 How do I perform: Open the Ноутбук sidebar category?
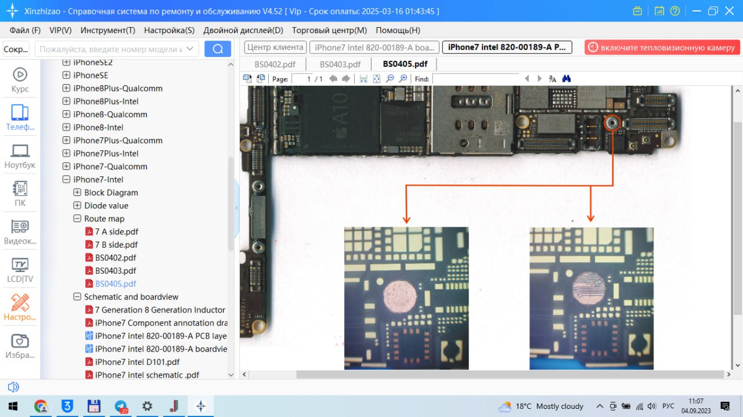tap(20, 156)
